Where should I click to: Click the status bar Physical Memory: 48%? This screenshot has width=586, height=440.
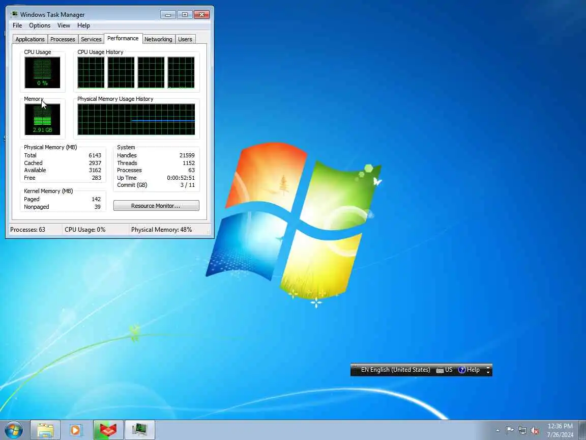161,230
